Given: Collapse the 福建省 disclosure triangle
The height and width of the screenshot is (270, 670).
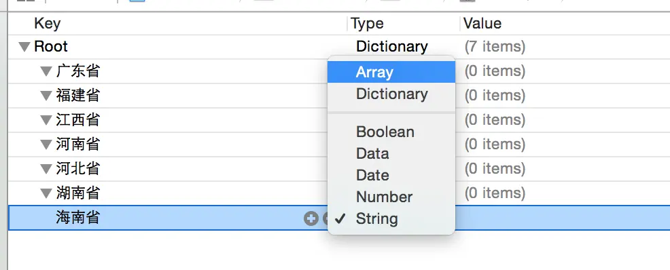Looking at the screenshot, I should (46, 96).
